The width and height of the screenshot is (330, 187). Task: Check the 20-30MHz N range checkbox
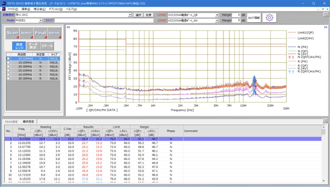[8, 66]
